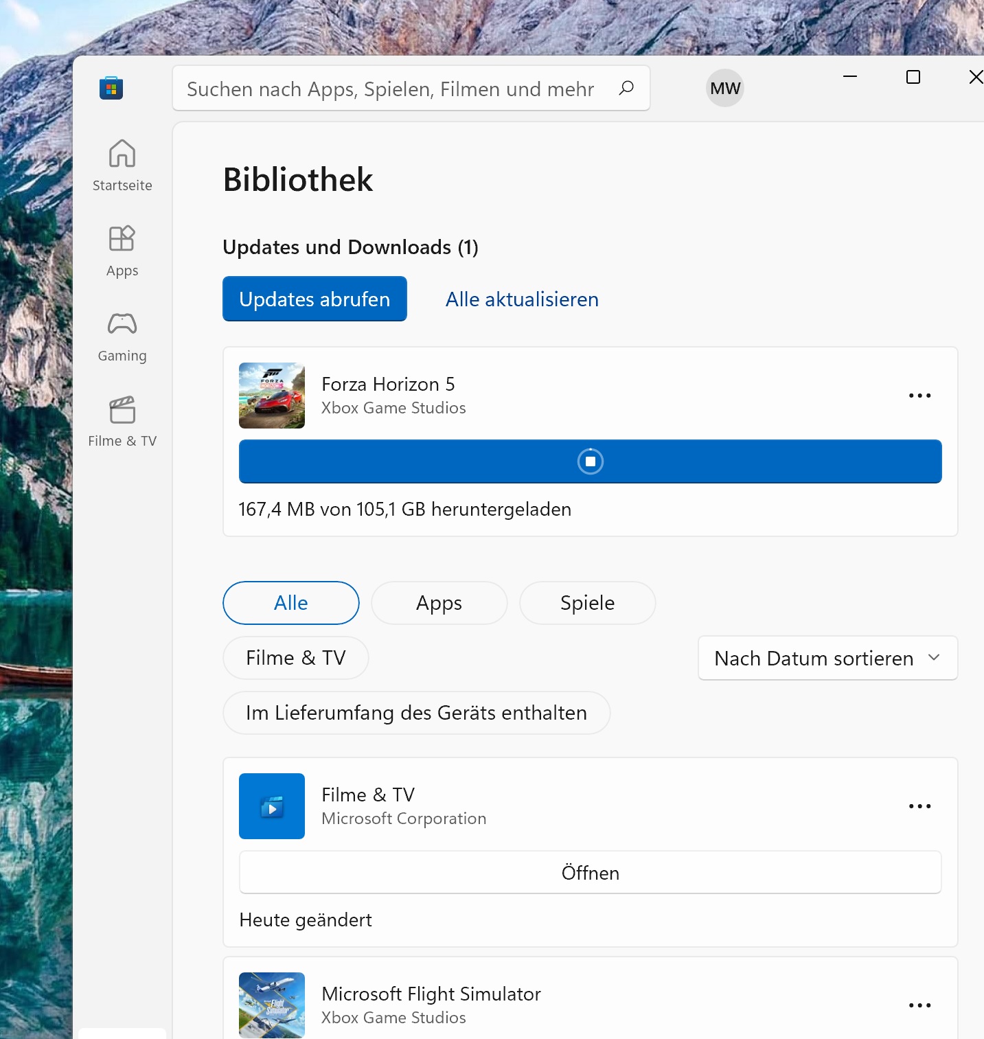The height and width of the screenshot is (1039, 984).
Task: Click the Bibliothek heading
Action: (x=298, y=180)
